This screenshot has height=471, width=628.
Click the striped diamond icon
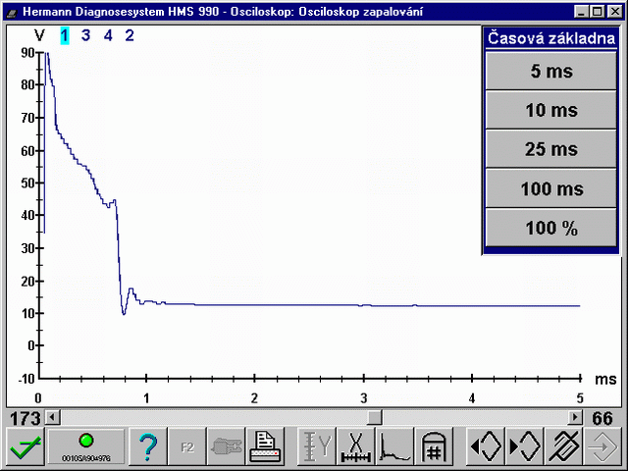tap(564, 448)
